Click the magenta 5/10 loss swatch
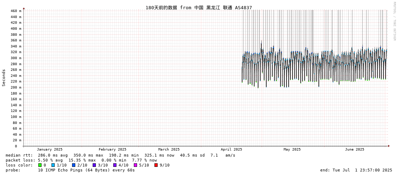The image size is (398, 175). point(136,165)
